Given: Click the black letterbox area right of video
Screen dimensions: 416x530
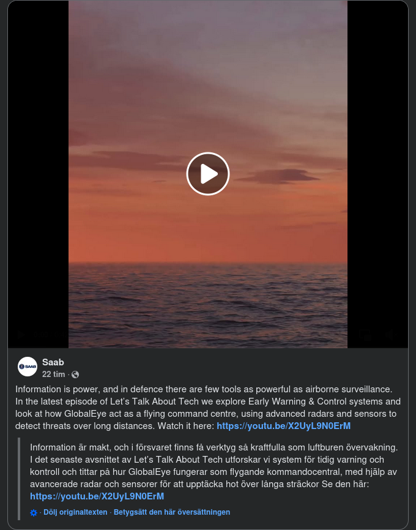Looking at the screenshot, I should (x=377, y=169).
